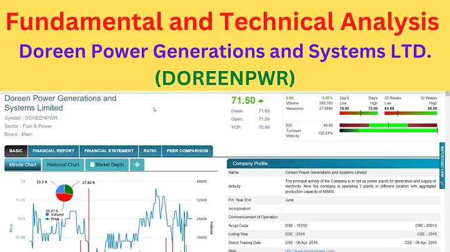Click the 52 Weeks range bar
450x252 pixels.
pos(411,114)
